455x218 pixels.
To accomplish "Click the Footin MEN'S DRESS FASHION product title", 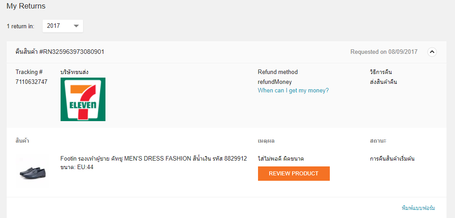I will pos(153,159).
